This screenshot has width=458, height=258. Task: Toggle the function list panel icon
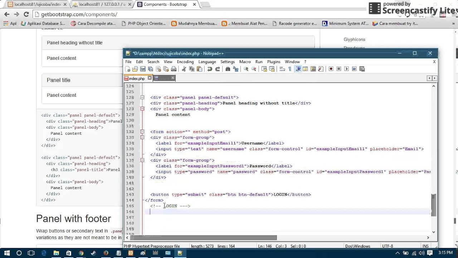321,69
